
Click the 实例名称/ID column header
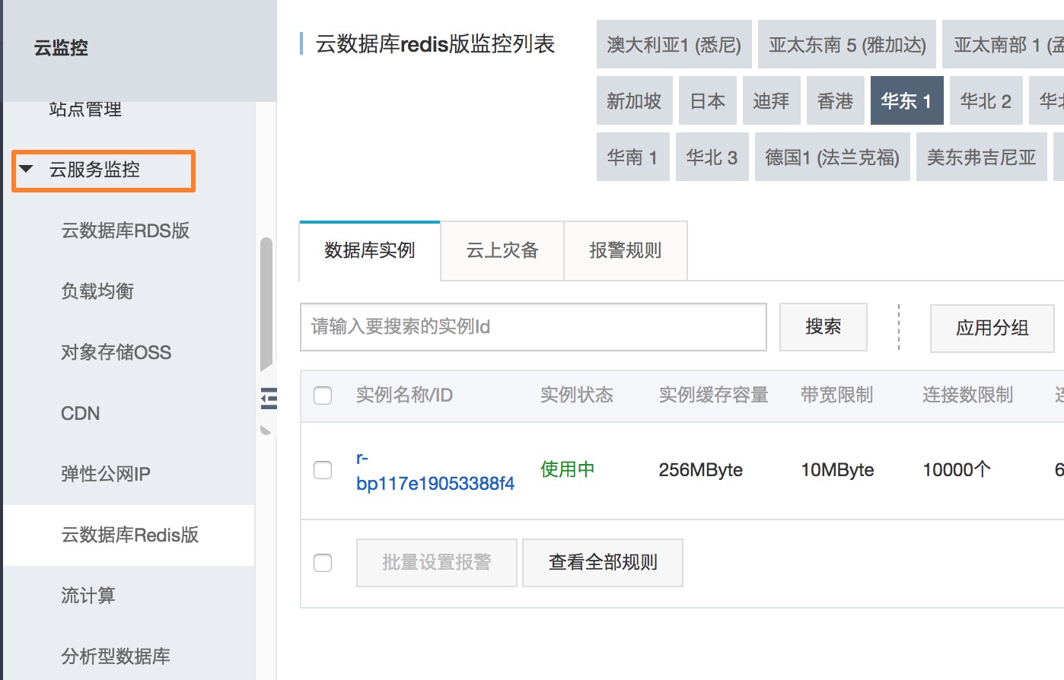404,396
